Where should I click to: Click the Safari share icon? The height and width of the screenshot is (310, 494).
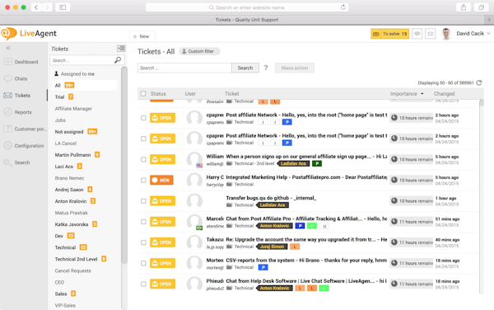click(464, 7)
